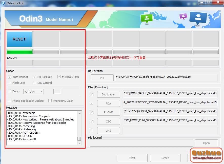The width and height of the screenshot is (224, 164).
Task: Click 'Now Writing.. Please wait' log line
Action: pos(41,119)
